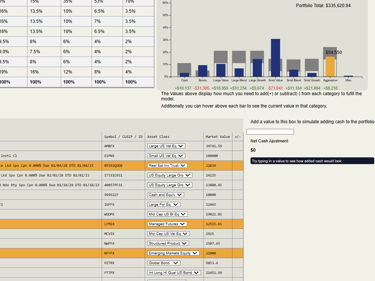Open the Mid Cap US Val Eq dropdown
The image size is (375, 281).
tap(168, 233)
